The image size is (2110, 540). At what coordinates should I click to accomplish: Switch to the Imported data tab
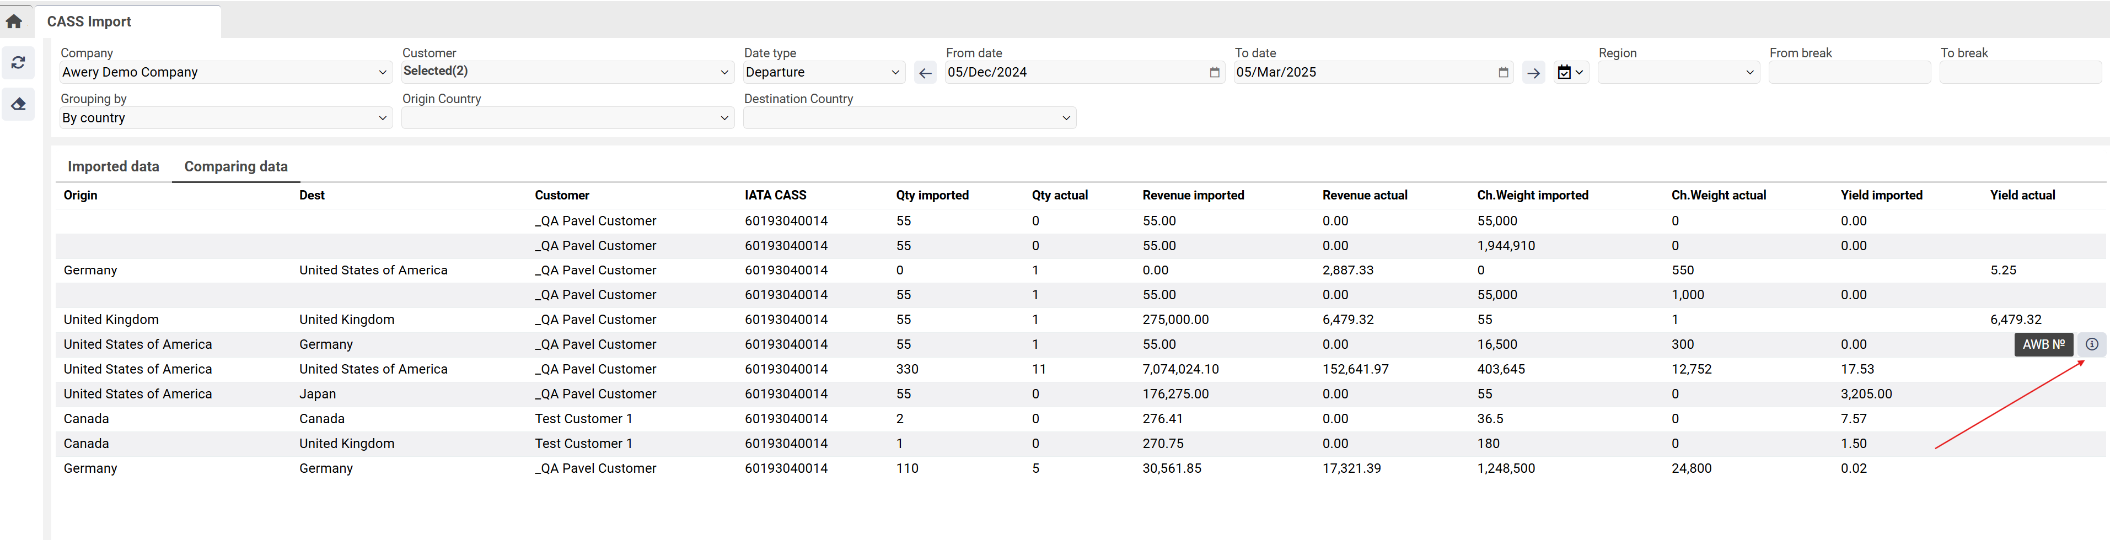click(x=113, y=167)
